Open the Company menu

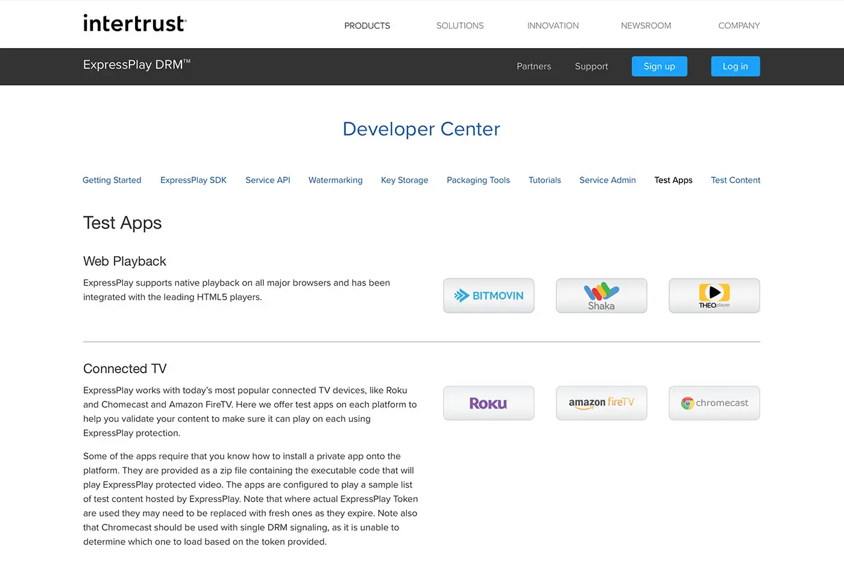739,26
